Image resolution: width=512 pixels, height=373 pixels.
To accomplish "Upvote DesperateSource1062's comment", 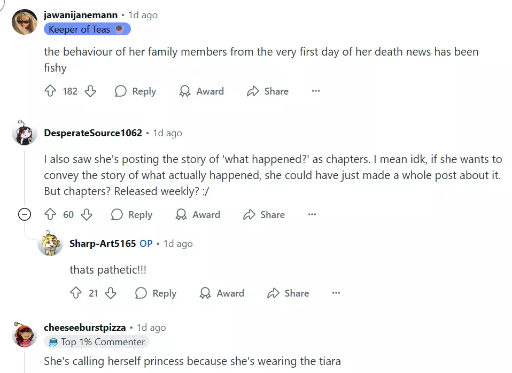I will 50,215.
